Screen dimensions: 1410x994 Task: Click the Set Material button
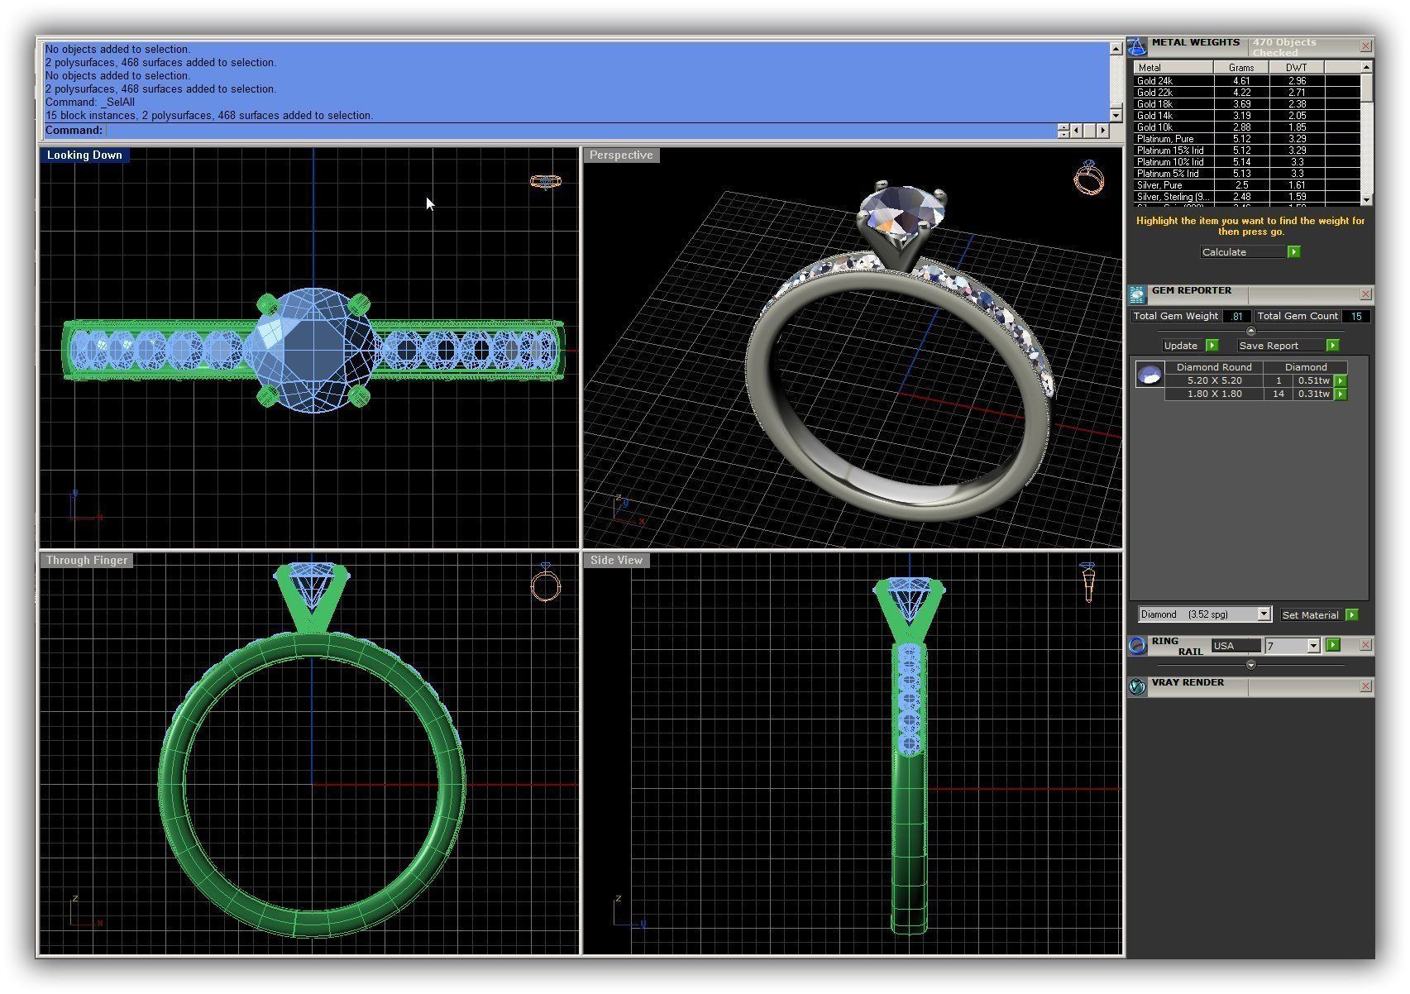tap(1312, 615)
